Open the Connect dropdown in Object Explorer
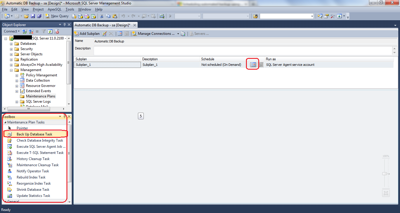Screen dimensions: 400x213 click(12, 31)
